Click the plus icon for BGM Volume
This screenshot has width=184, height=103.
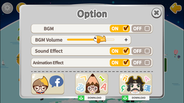[126, 40]
